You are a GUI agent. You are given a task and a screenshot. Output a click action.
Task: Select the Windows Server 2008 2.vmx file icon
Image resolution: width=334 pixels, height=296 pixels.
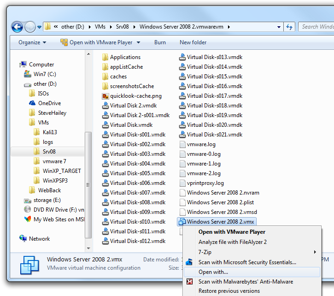pos(182,222)
